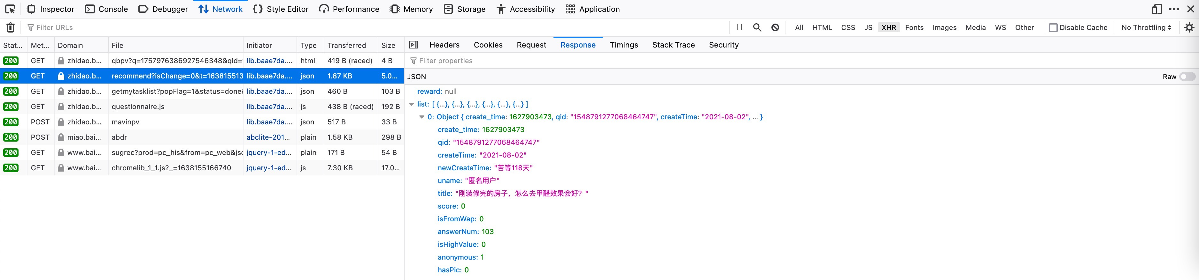Viewport: 1199px width, 280px height.
Task: Select the mavinpv POST request
Action: click(177, 122)
